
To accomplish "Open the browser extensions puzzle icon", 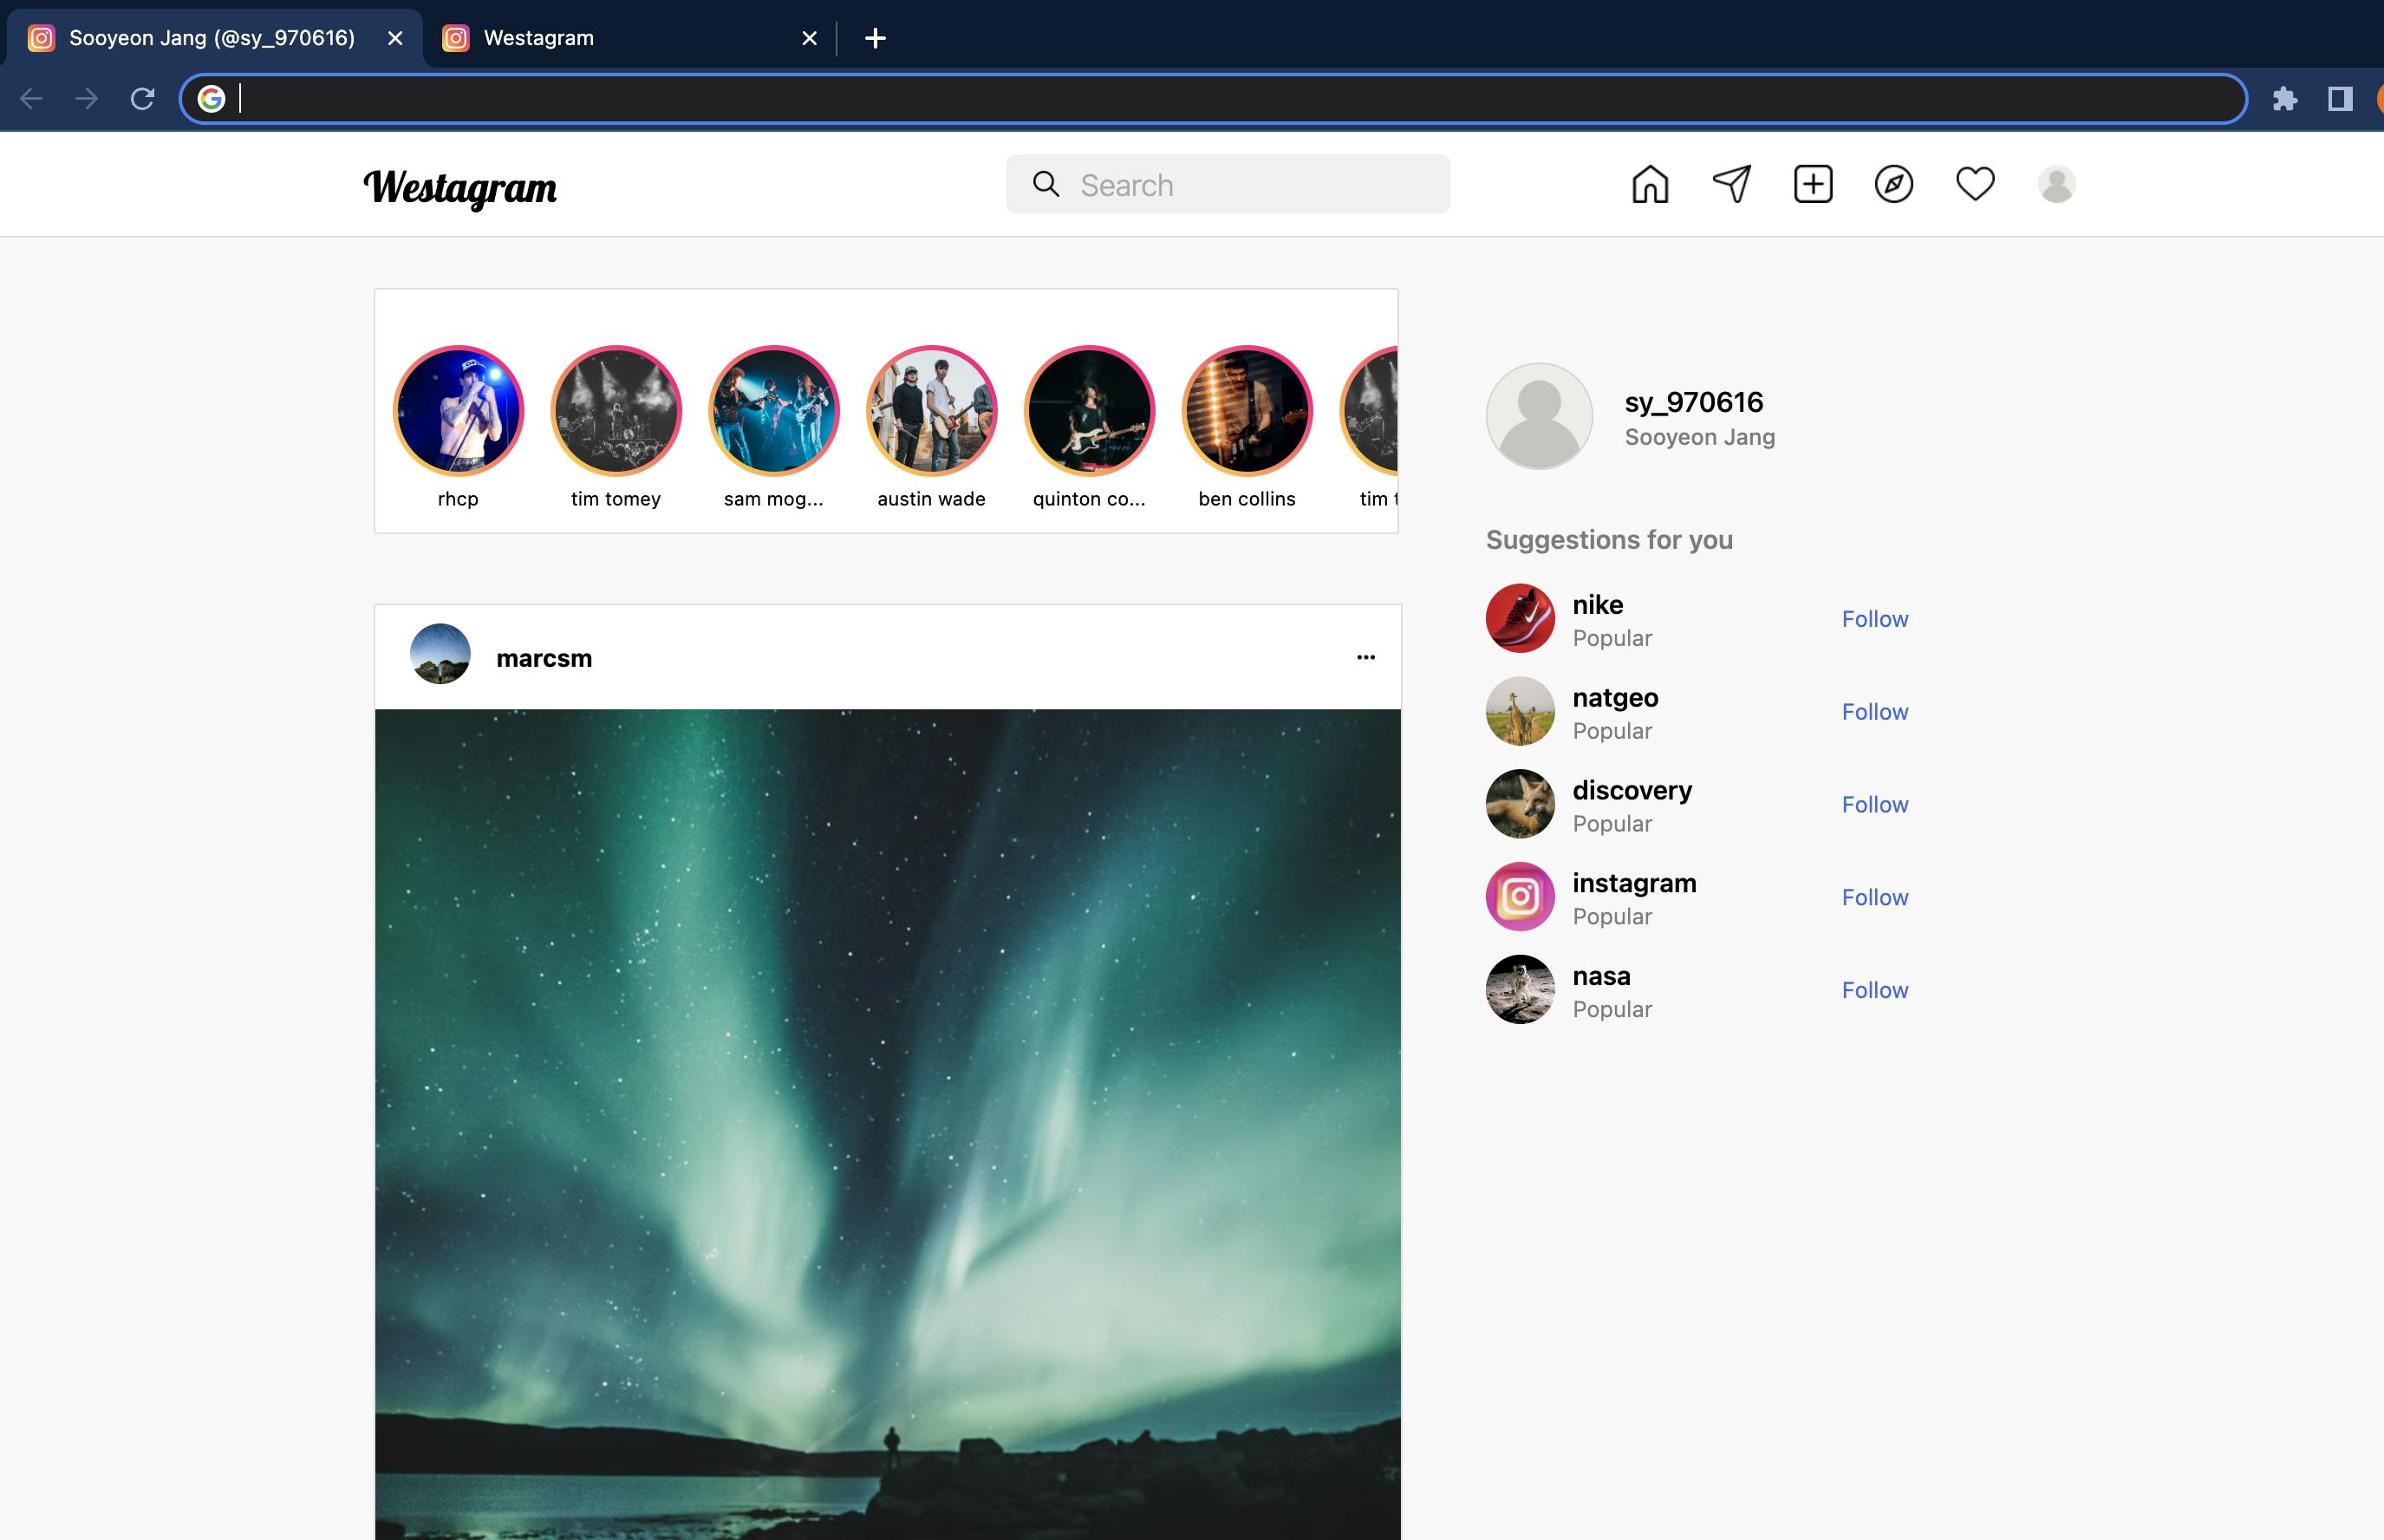I will click(2285, 98).
